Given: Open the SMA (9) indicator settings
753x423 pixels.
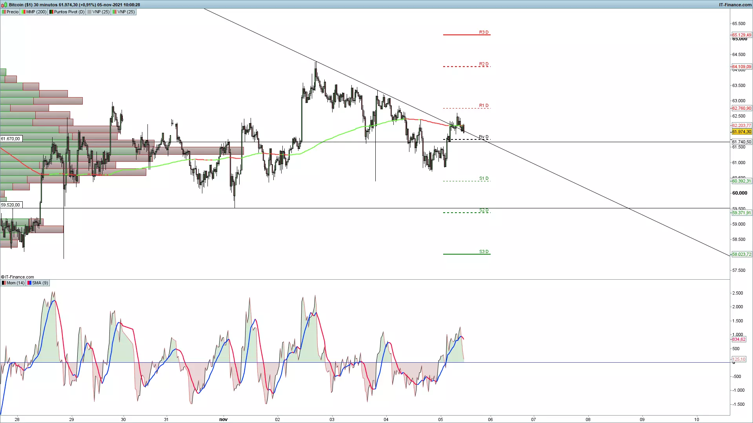Looking at the screenshot, I should click(38, 283).
